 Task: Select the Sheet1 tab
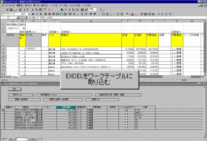pos(15,77)
